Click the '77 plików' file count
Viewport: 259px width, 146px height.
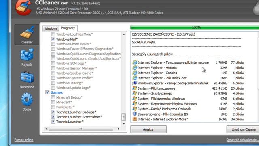(238, 62)
